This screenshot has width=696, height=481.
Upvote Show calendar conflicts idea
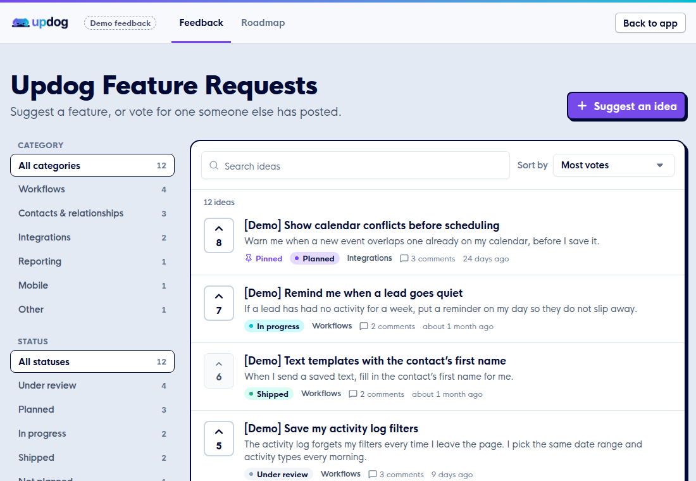219,235
